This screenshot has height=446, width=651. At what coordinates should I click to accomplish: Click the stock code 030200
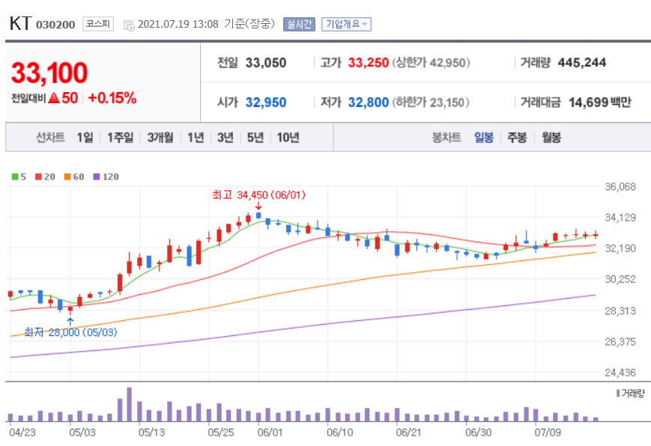tap(55, 25)
